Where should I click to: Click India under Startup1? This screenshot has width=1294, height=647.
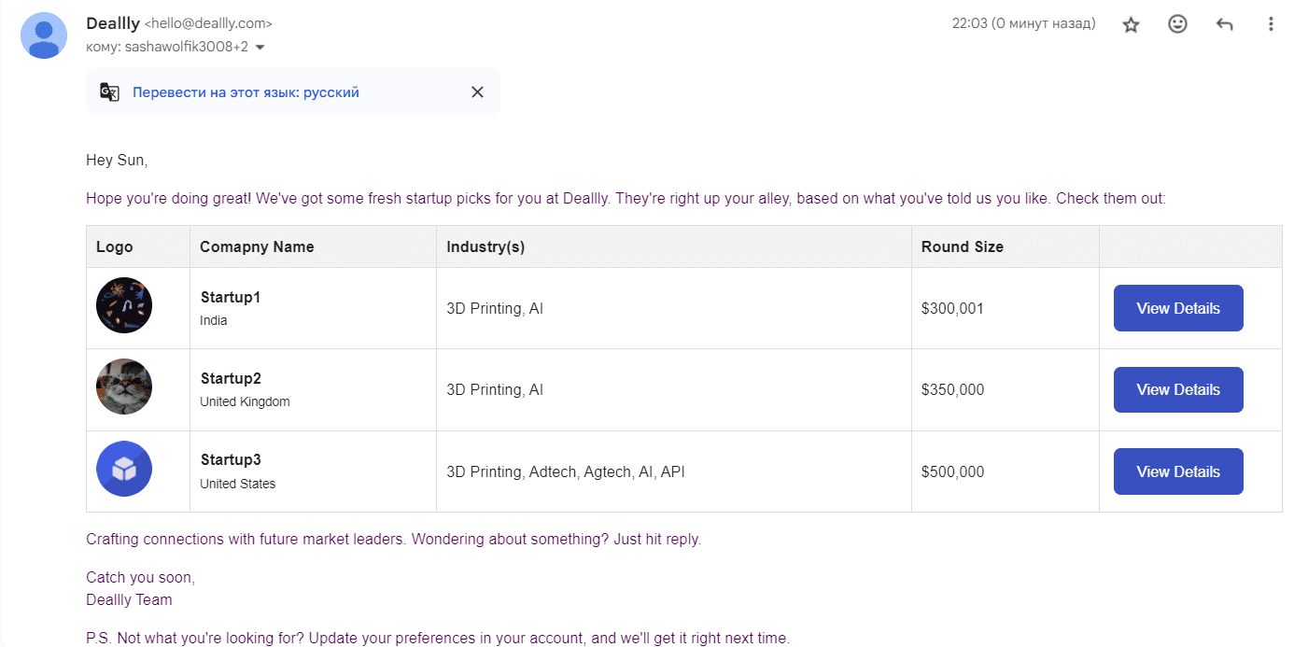pos(214,320)
